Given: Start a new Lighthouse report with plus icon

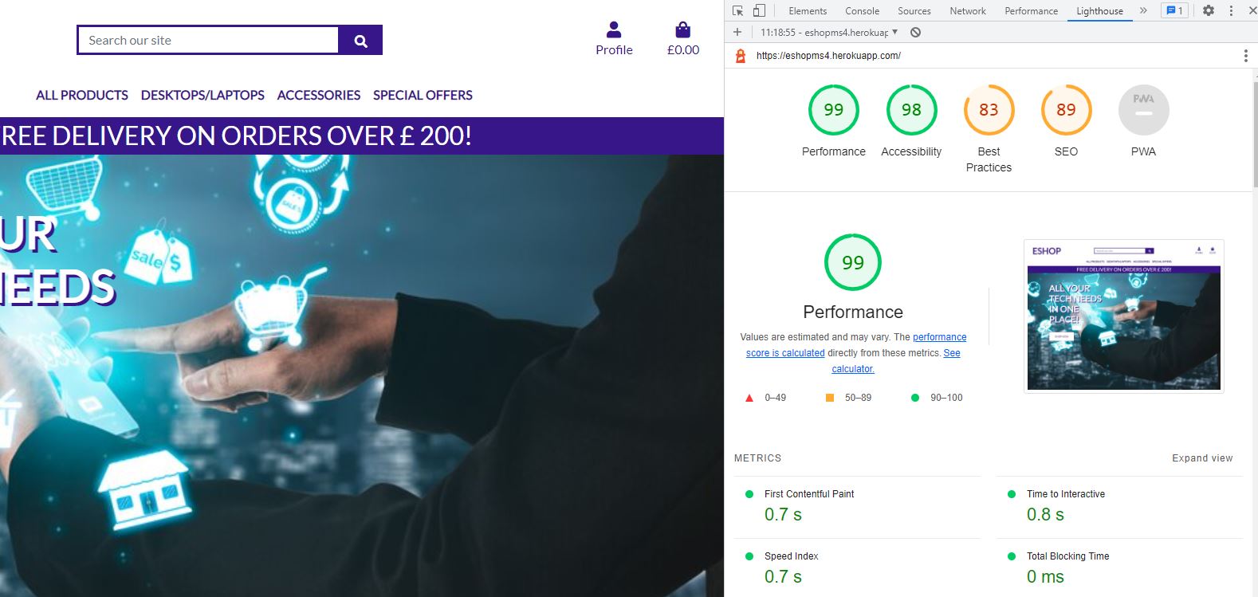Looking at the screenshot, I should 737,33.
